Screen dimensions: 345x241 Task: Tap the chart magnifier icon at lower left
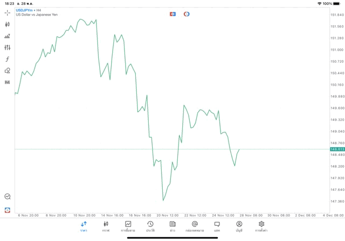click(8, 197)
